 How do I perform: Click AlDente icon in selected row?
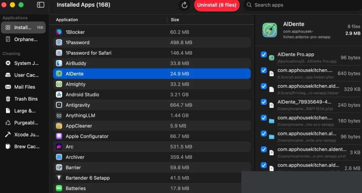click(59, 74)
